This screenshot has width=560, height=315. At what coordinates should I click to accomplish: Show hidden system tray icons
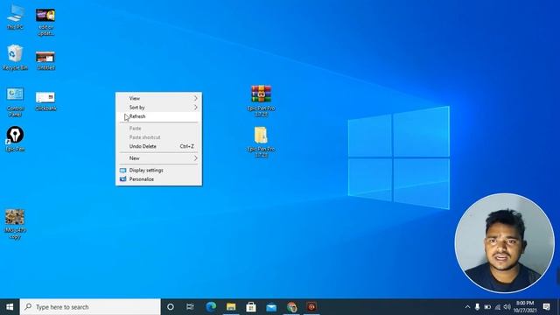click(x=467, y=307)
